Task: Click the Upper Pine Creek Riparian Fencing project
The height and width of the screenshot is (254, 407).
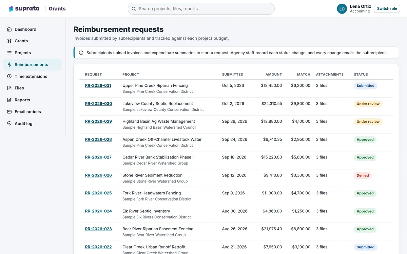Action: coord(155,86)
